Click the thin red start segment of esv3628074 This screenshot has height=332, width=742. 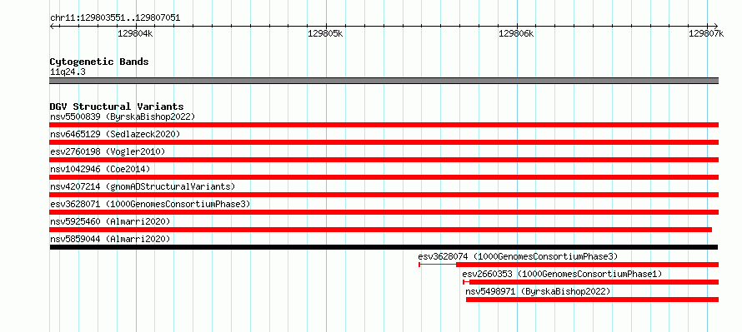(438, 265)
